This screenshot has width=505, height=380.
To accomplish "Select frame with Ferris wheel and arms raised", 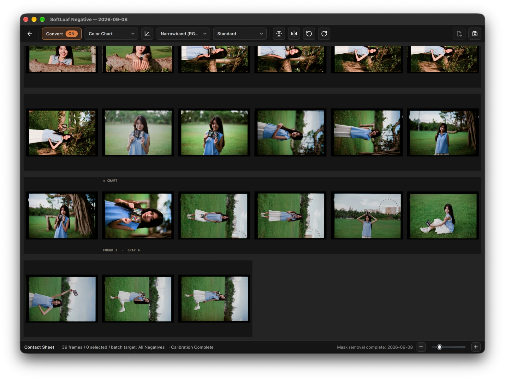I will (367, 215).
